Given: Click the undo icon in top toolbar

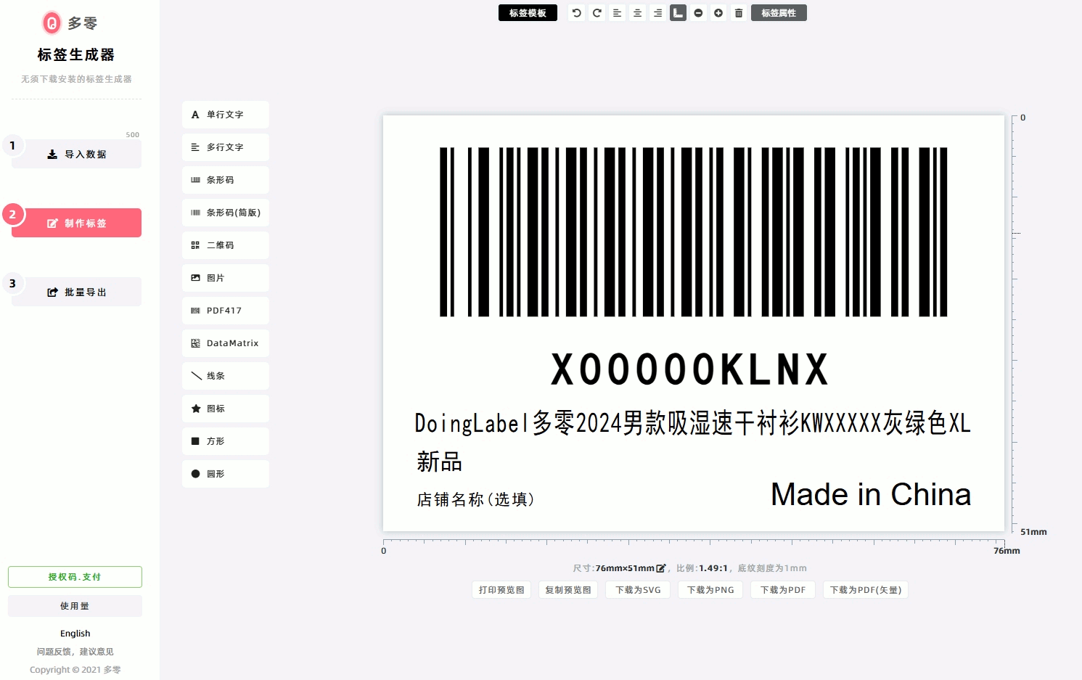Looking at the screenshot, I should click(576, 13).
